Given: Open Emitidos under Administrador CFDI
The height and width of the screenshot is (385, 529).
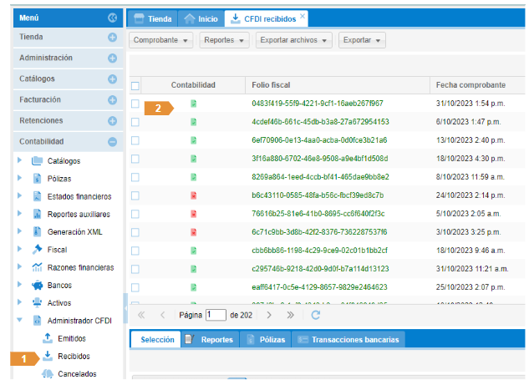Looking at the screenshot, I should click(x=72, y=338).
